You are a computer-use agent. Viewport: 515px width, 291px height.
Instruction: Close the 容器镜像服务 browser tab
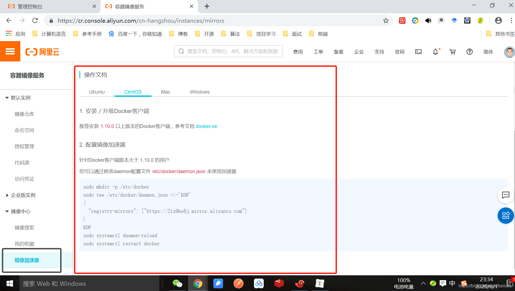point(191,6)
